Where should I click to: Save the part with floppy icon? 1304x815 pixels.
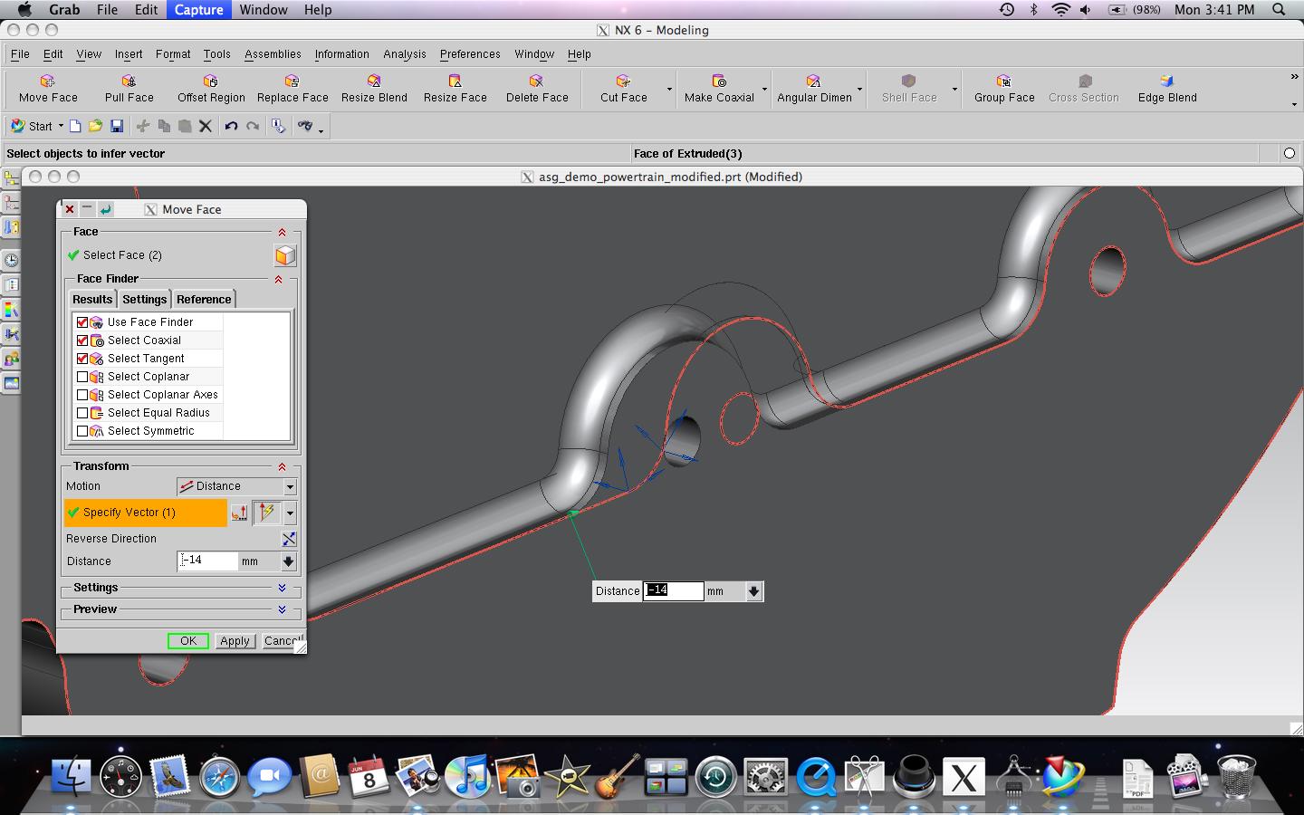[116, 126]
